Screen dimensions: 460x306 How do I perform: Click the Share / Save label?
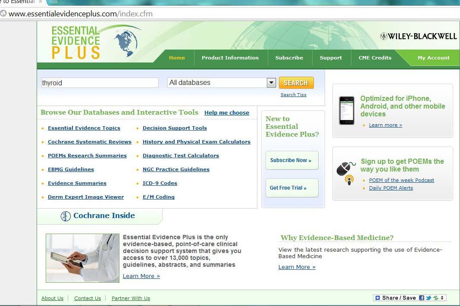[x=399, y=298]
